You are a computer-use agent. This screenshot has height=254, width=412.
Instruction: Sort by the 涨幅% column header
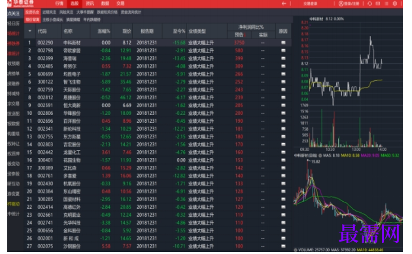[104, 31]
